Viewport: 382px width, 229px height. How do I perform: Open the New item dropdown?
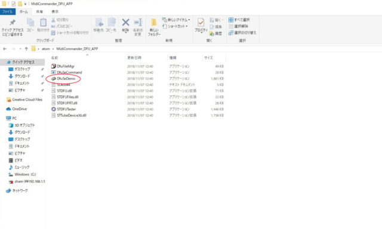[x=176, y=20]
